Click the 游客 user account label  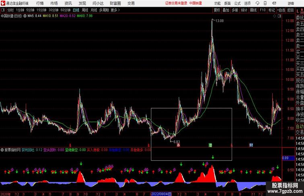[x=291, y=3]
